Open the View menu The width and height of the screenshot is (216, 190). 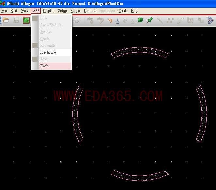(x=24, y=11)
